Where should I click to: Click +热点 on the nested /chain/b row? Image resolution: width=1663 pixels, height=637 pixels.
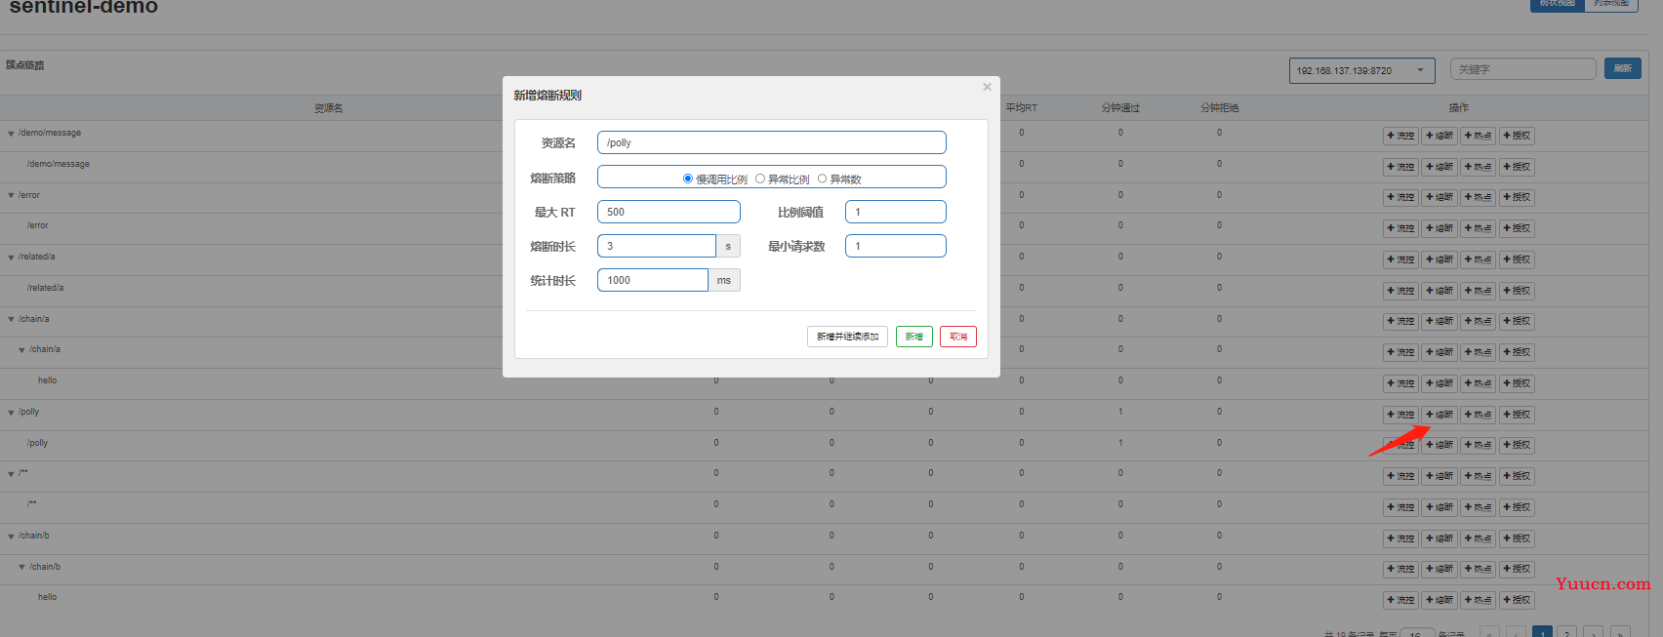(1478, 569)
